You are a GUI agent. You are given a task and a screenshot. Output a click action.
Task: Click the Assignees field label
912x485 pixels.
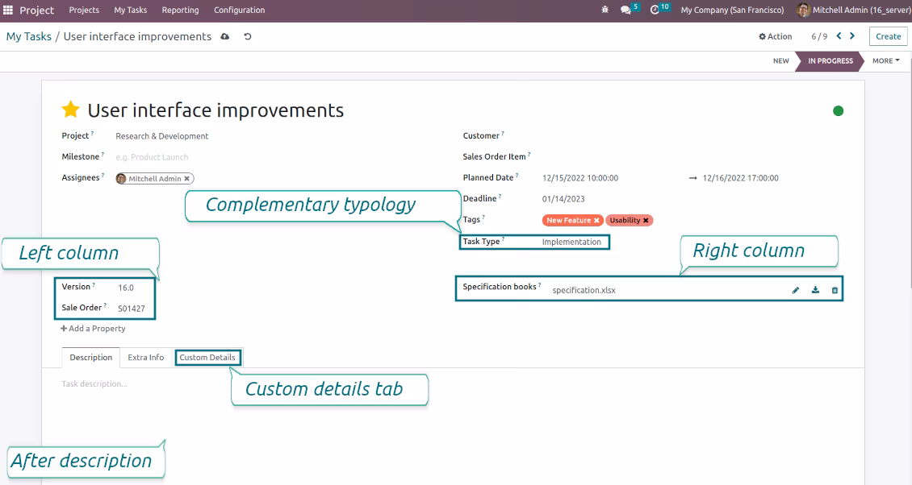tap(80, 178)
